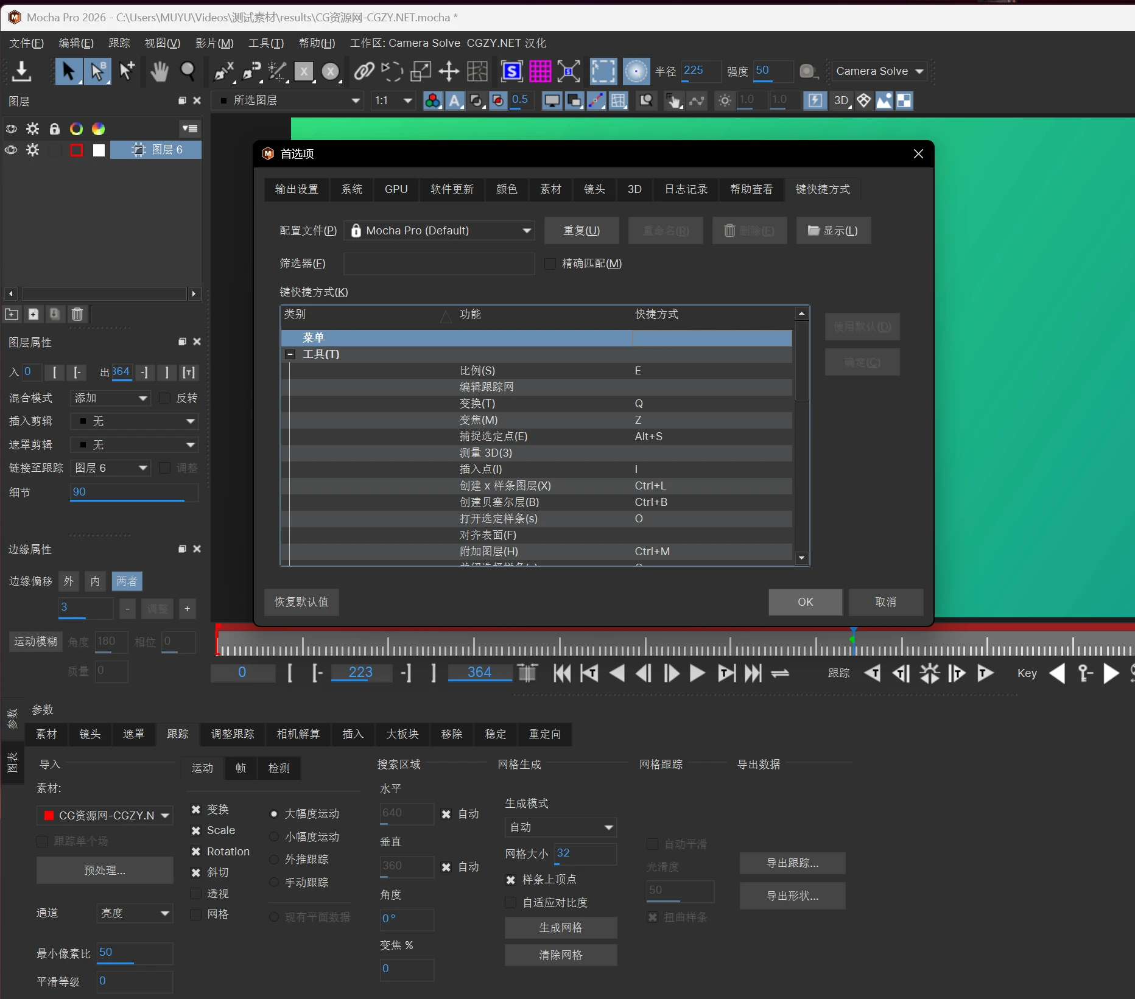The height and width of the screenshot is (999, 1135).
Task: Toggle visibility of layer 图层 6
Action: coord(10,150)
